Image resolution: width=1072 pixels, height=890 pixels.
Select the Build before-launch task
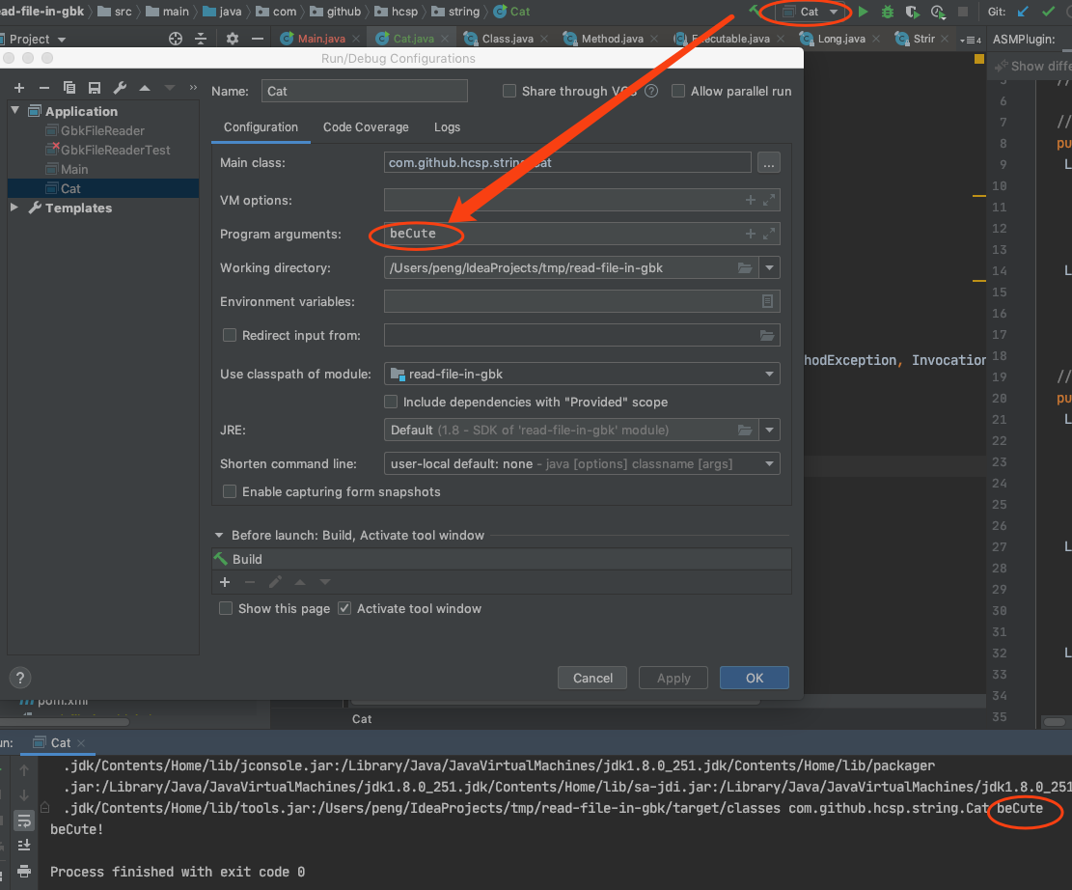pyautogui.click(x=501, y=559)
